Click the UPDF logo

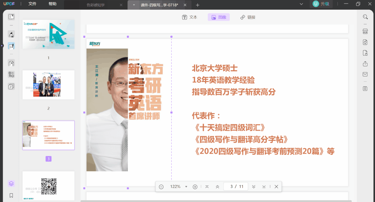click(x=9, y=4)
